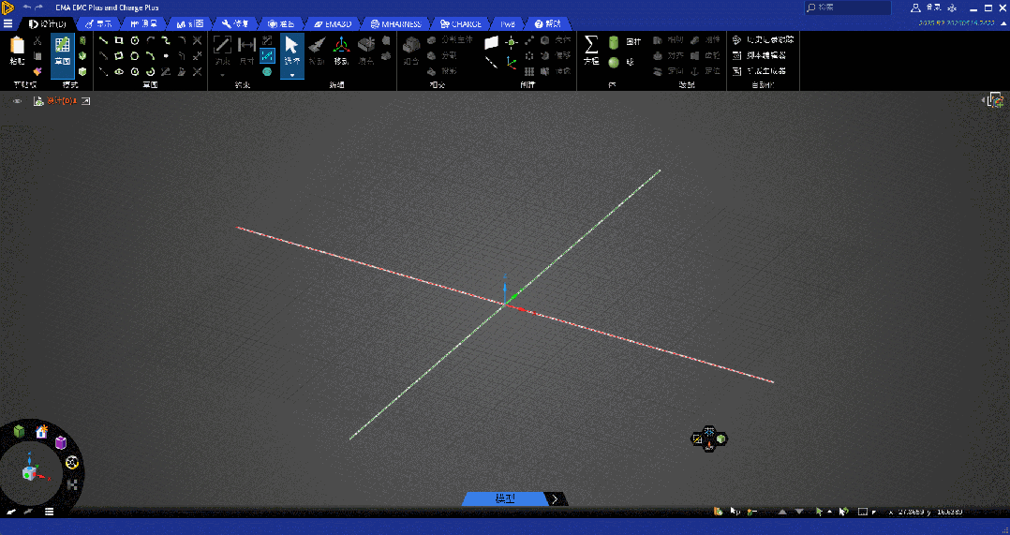Open the MHARNESS ribbon tab
1010x535 pixels.
pyautogui.click(x=396, y=23)
